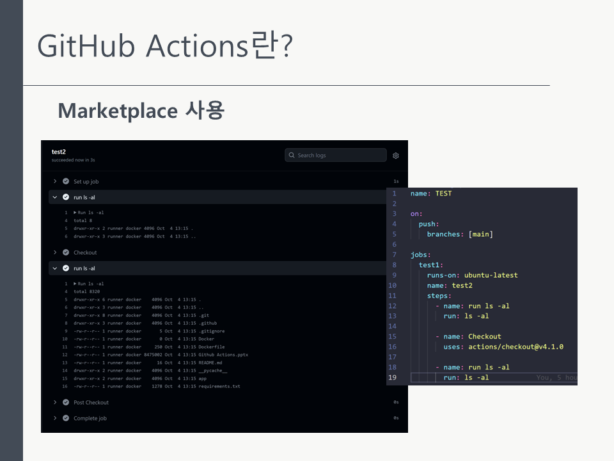Select the Complete job step label
This screenshot has width=614, height=461.
click(x=90, y=418)
